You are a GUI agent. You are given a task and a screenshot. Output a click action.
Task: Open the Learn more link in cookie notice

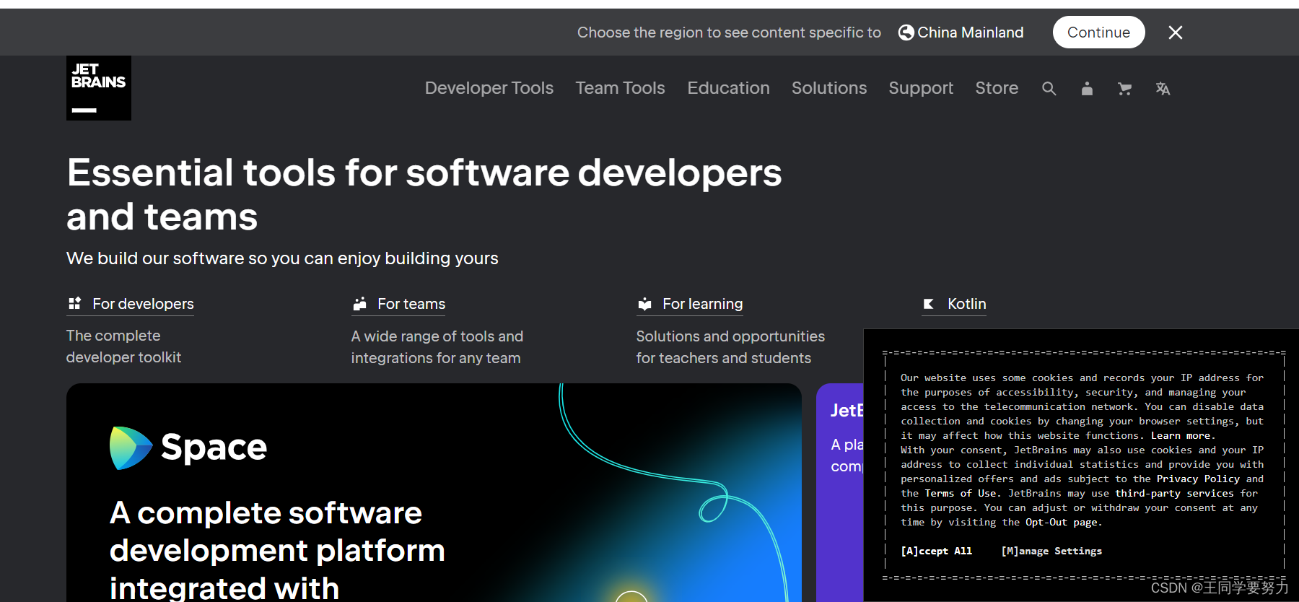tap(1183, 435)
